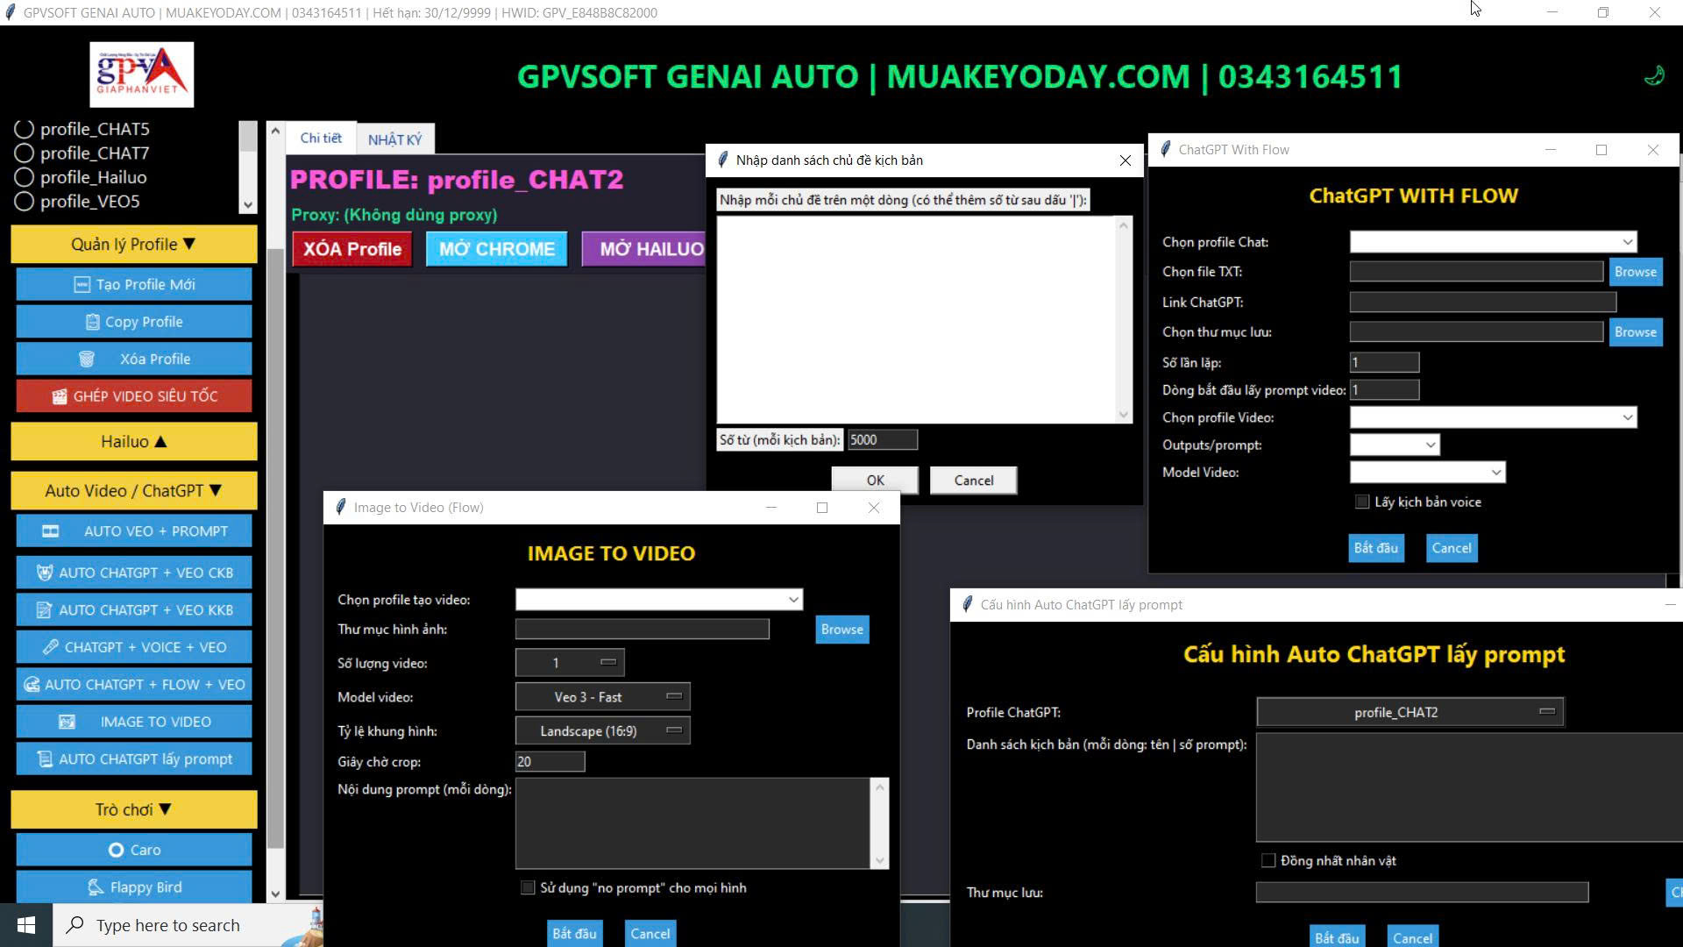Screen dimensions: 1683x947
Task: Click Browse next to Chọn file TXT
Action: click(1636, 272)
